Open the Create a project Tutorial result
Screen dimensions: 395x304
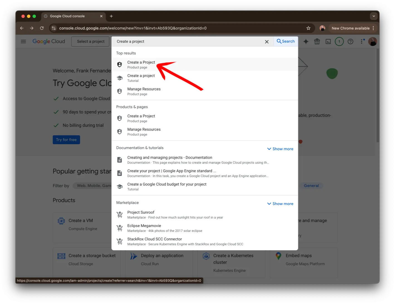click(205, 78)
